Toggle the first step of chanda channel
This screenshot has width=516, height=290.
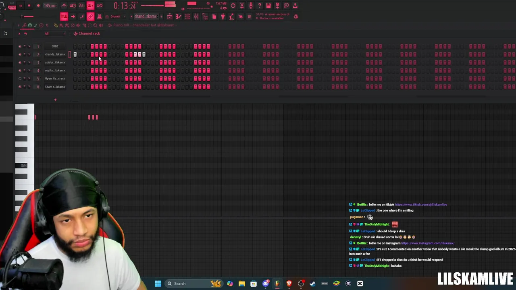point(75,54)
